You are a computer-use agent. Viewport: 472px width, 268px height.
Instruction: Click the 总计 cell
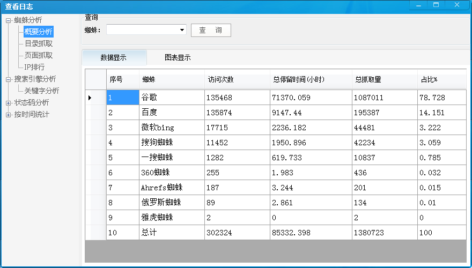coord(172,233)
